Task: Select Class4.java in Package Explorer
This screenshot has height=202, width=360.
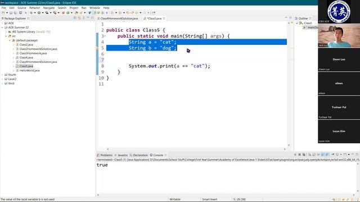Action: coord(26,57)
